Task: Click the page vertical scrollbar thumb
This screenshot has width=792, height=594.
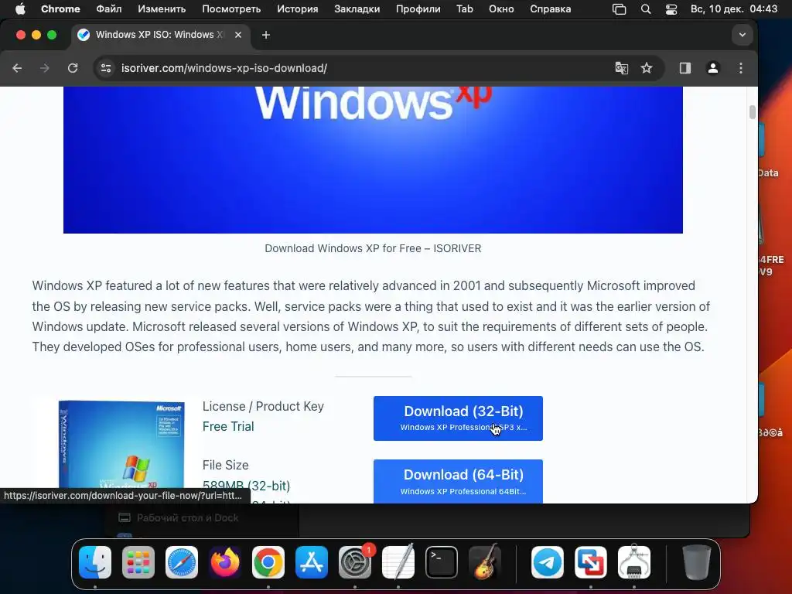Action: point(752,112)
